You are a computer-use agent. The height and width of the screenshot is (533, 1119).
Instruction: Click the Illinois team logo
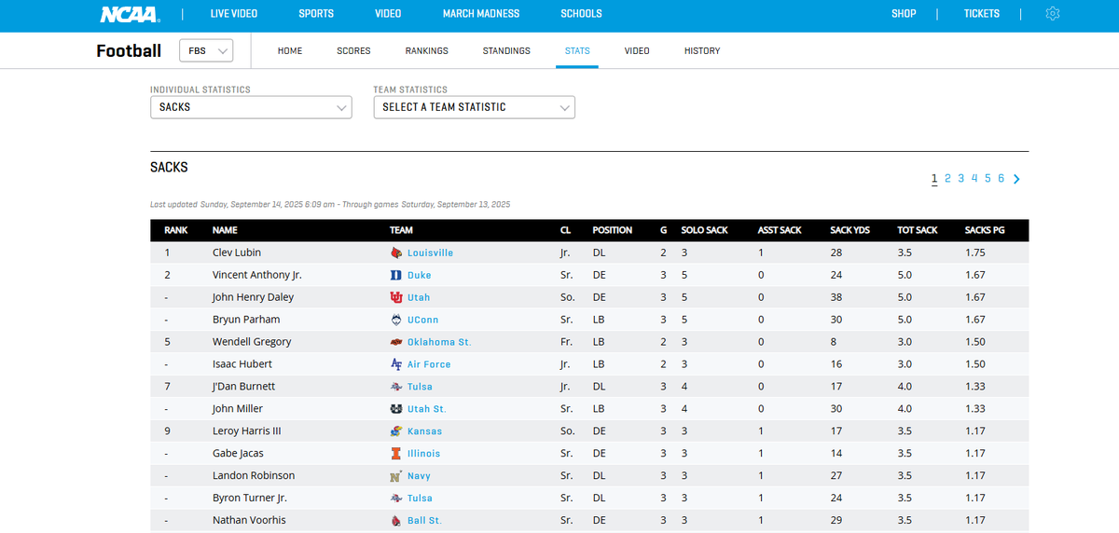coord(396,454)
